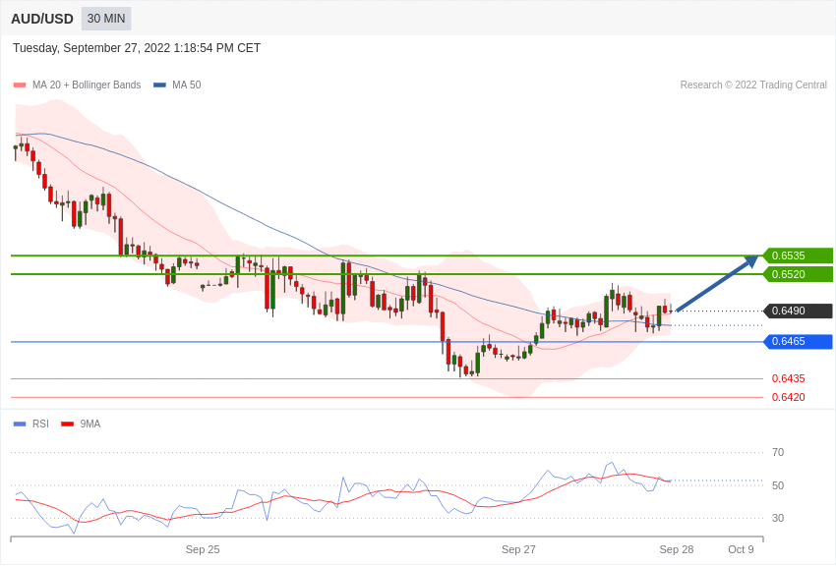Click the 0.6520 resistance price tag
The width and height of the screenshot is (836, 566).
(x=798, y=274)
